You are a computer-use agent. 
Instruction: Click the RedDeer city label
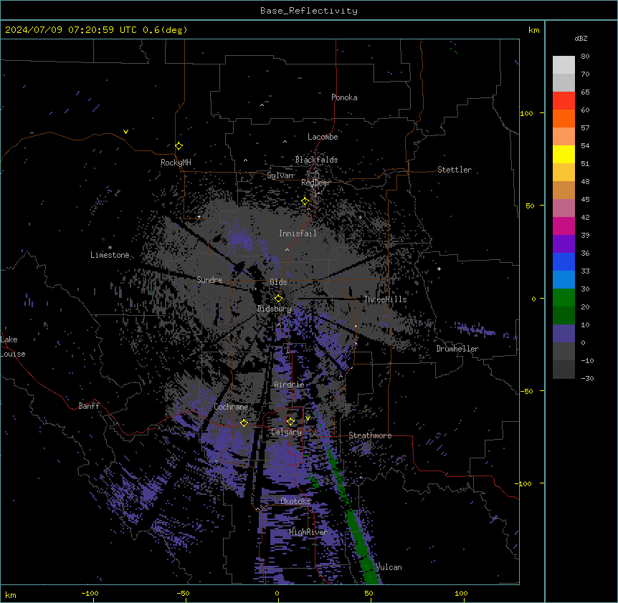315,183
